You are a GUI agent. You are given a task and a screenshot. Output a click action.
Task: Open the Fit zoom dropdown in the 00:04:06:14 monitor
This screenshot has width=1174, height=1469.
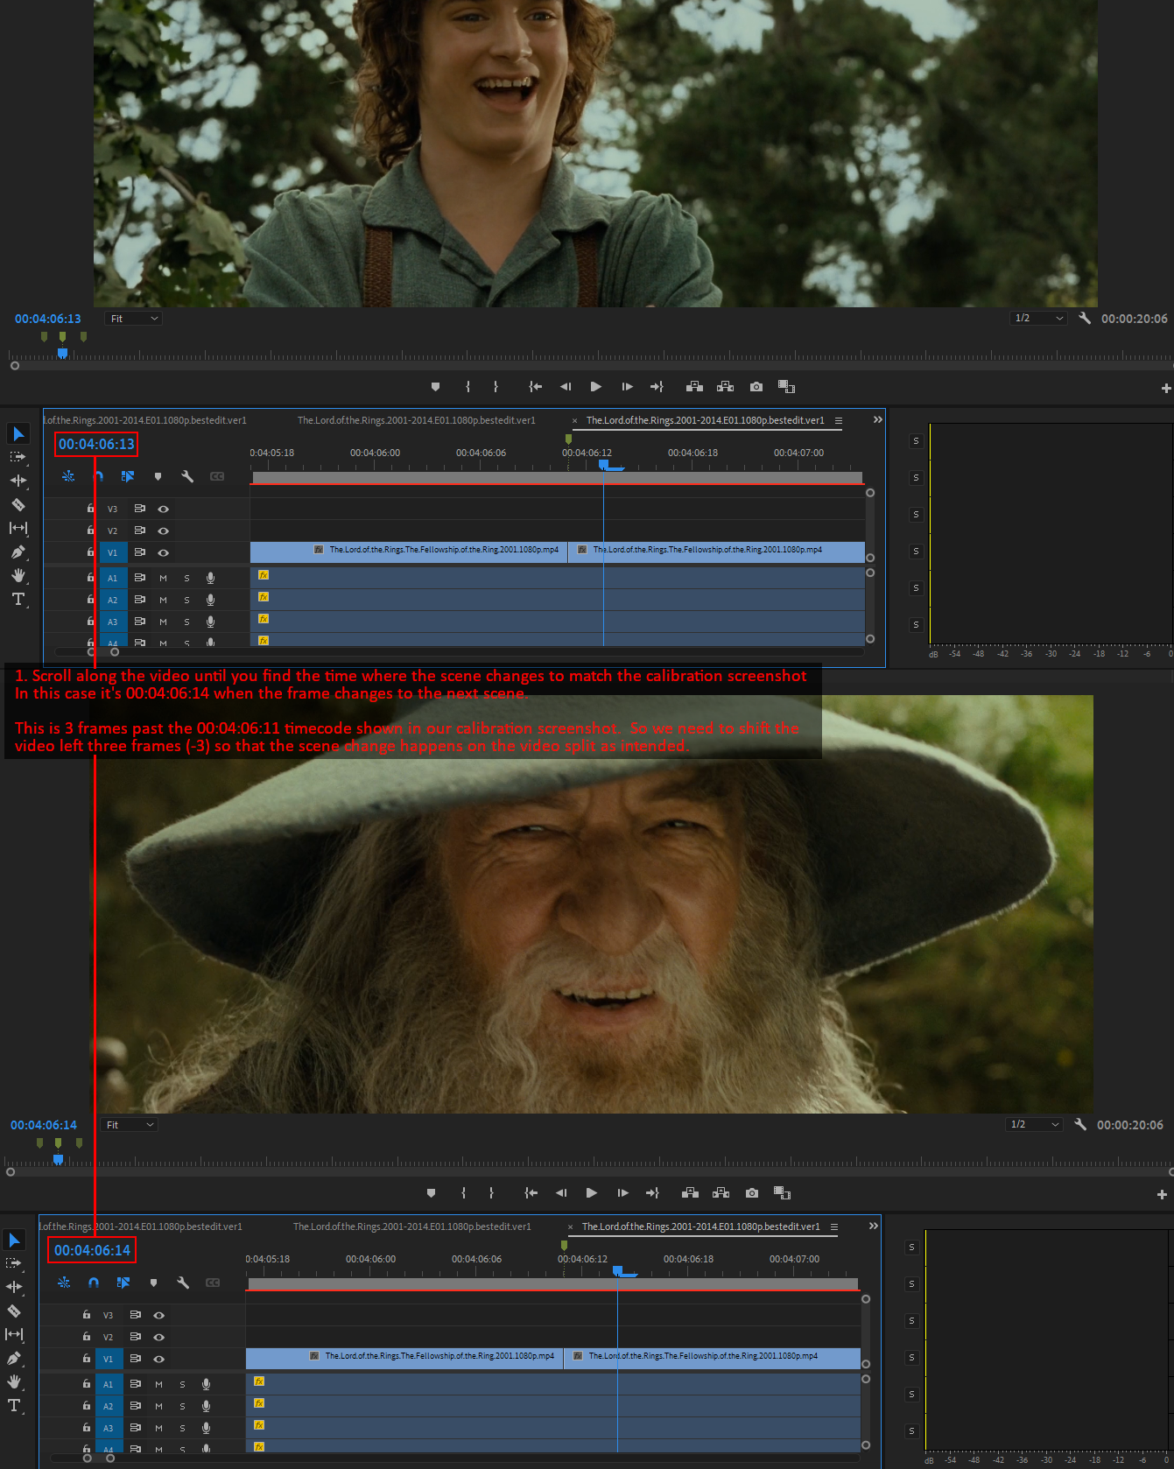tap(130, 1125)
